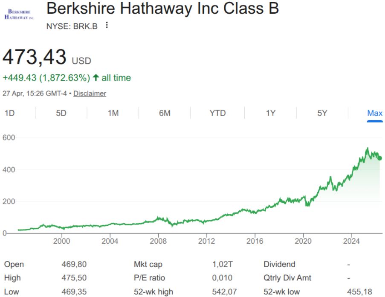Click the NYSE: BRK.B ticker label
Image resolution: width=385 pixels, height=297 pixels.
[72, 26]
